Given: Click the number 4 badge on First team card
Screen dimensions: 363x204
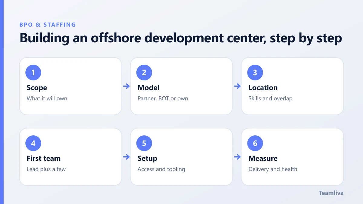Looking at the screenshot, I should [33, 143].
